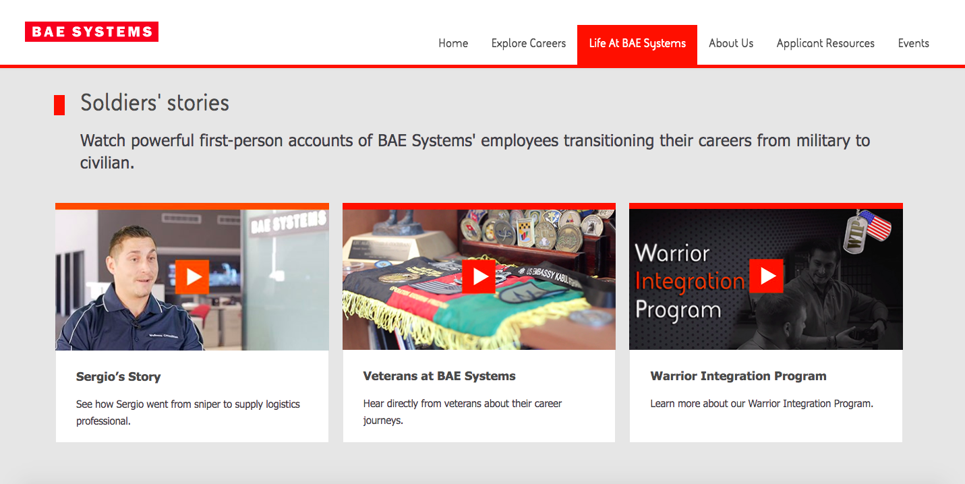
Task: Play the Warrior Integration Program video
Action: pos(766,276)
